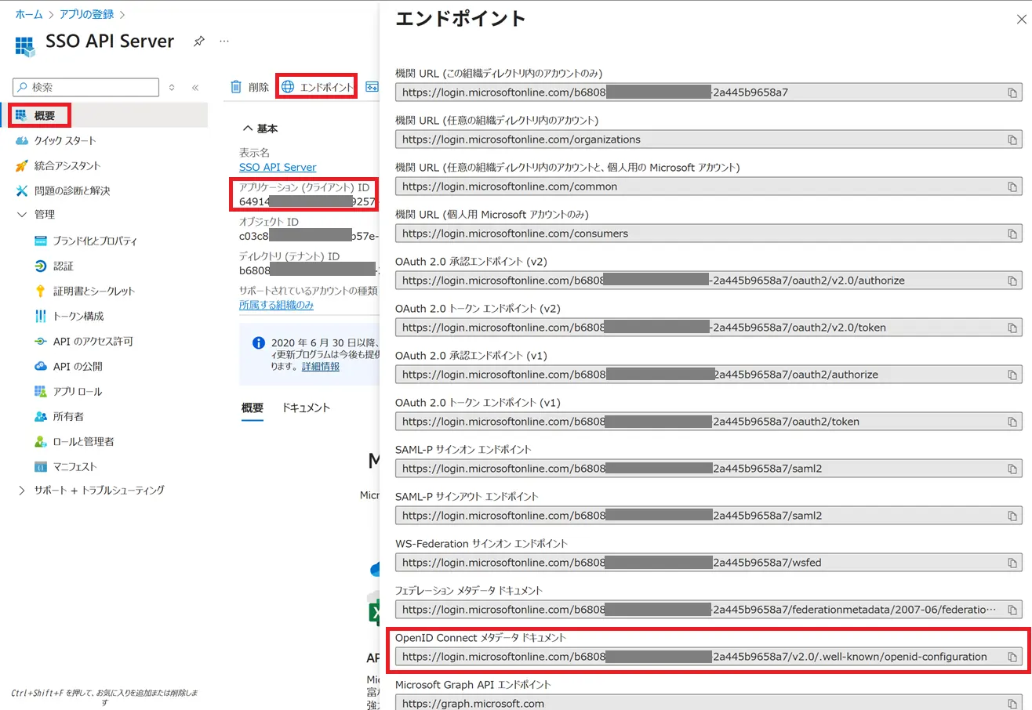Copy the consumers authority URL

(x=1012, y=234)
